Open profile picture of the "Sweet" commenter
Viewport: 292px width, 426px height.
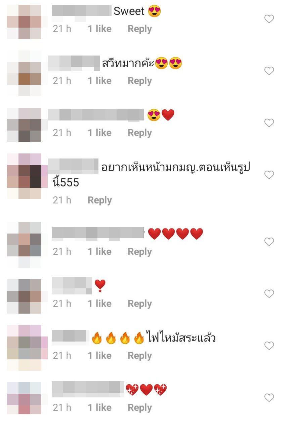24,22
